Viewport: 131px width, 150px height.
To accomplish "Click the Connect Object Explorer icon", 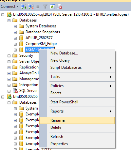I will click(24, 7).
